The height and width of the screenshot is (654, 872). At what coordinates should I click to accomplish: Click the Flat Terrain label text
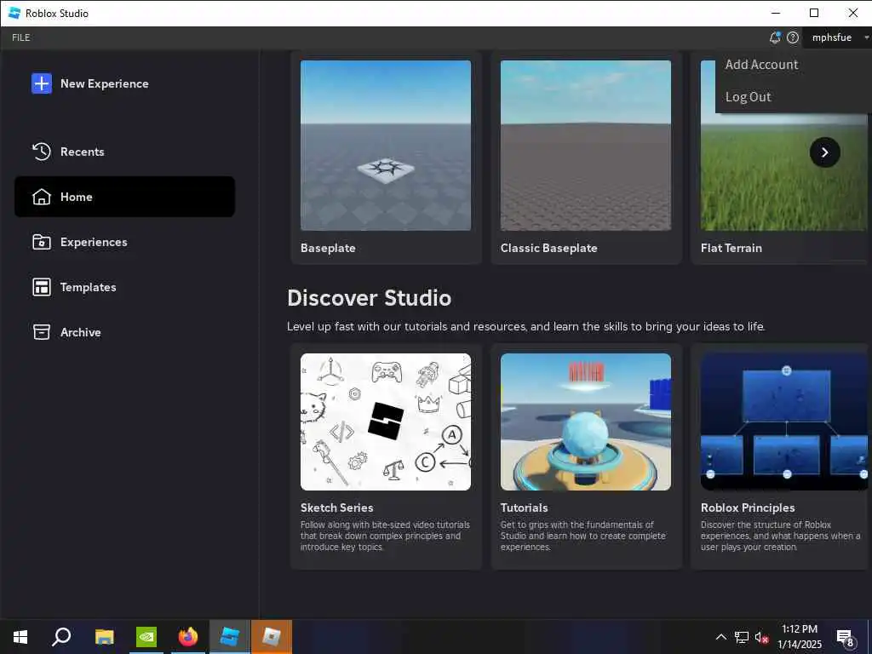coord(731,248)
